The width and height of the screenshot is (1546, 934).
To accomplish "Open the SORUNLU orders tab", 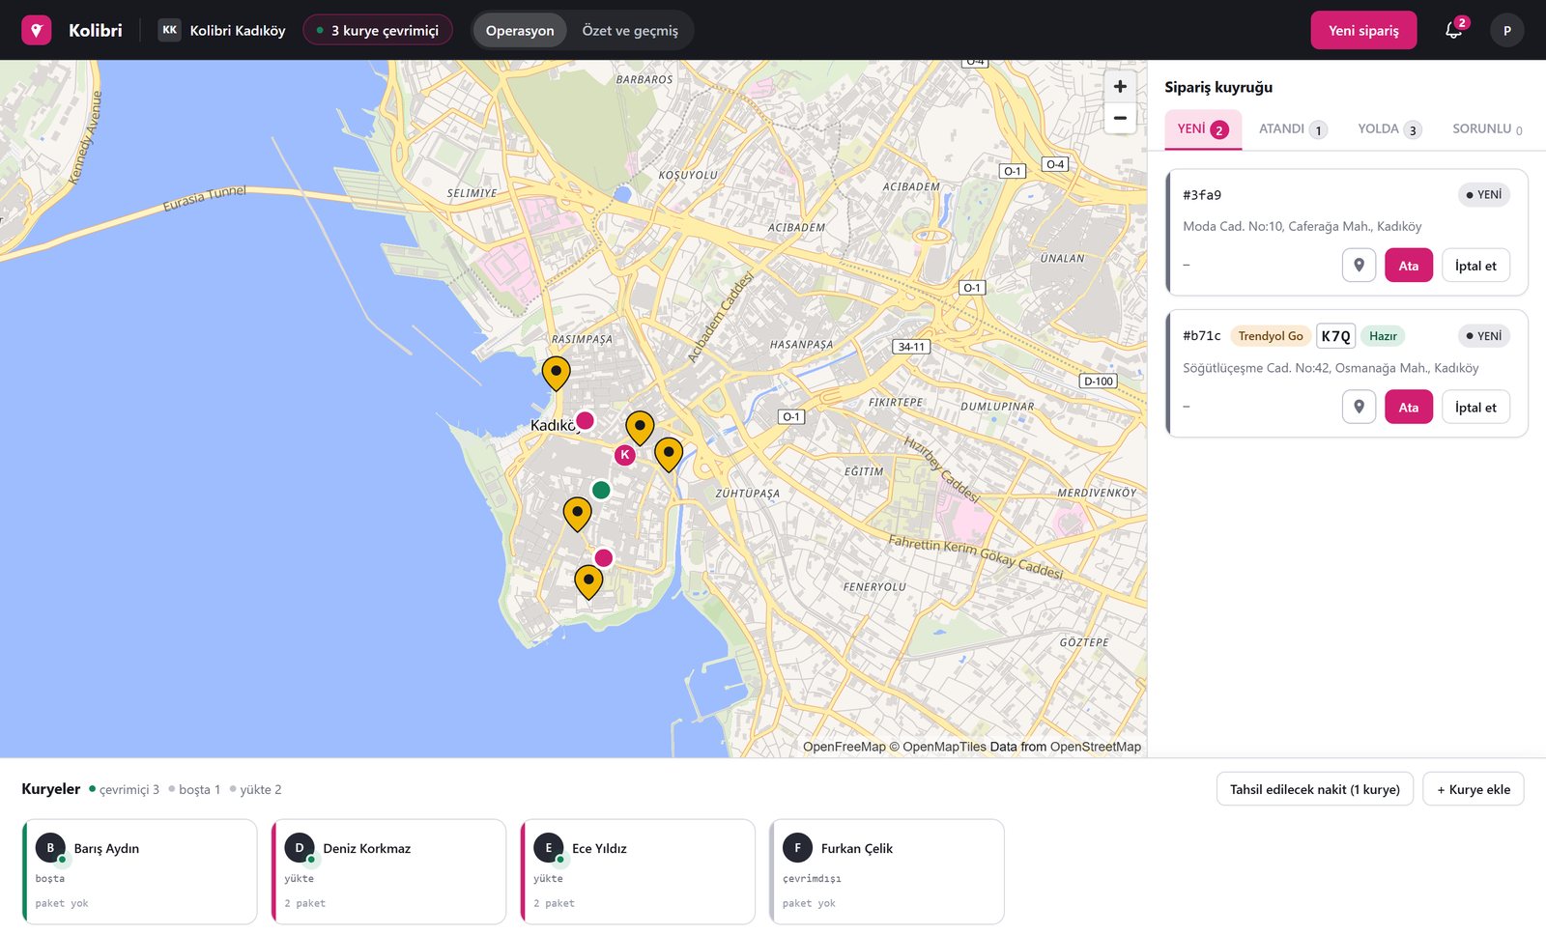I will click(1487, 128).
